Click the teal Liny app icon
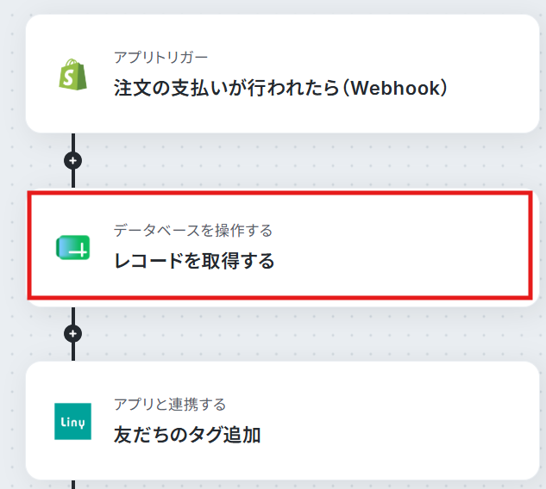546x489 pixels. [72, 421]
